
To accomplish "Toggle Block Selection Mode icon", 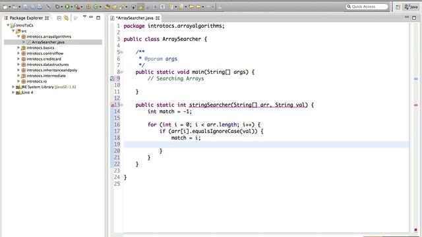I will pos(156,7).
